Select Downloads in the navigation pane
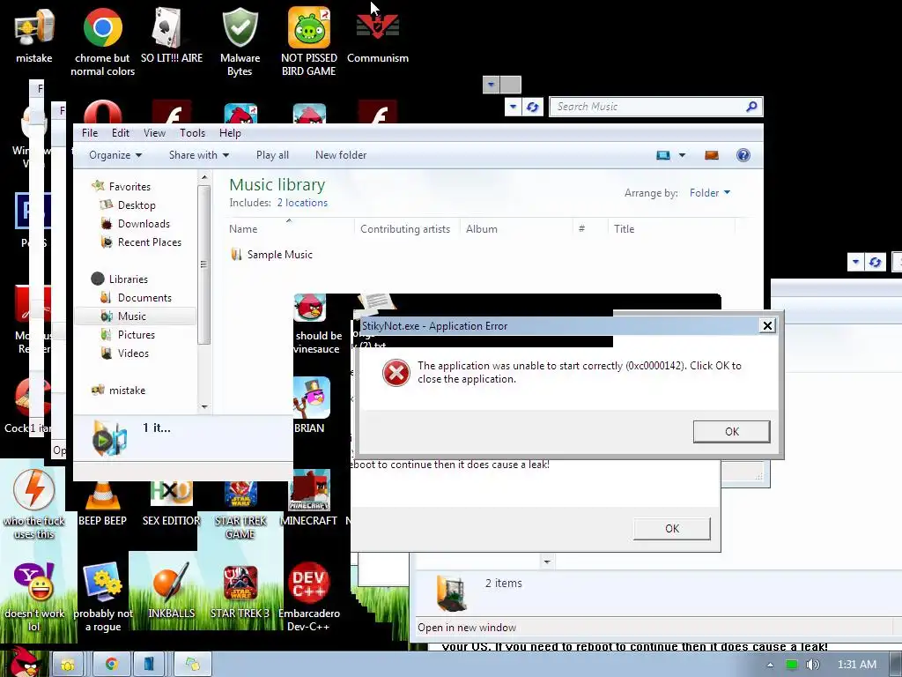Viewport: 902px width, 677px height. [x=135, y=223]
